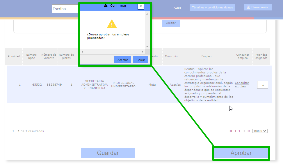Viewport: 283px width, 168px height.
Task: Click the warning icon in Confirmar title
Action: (106, 6)
